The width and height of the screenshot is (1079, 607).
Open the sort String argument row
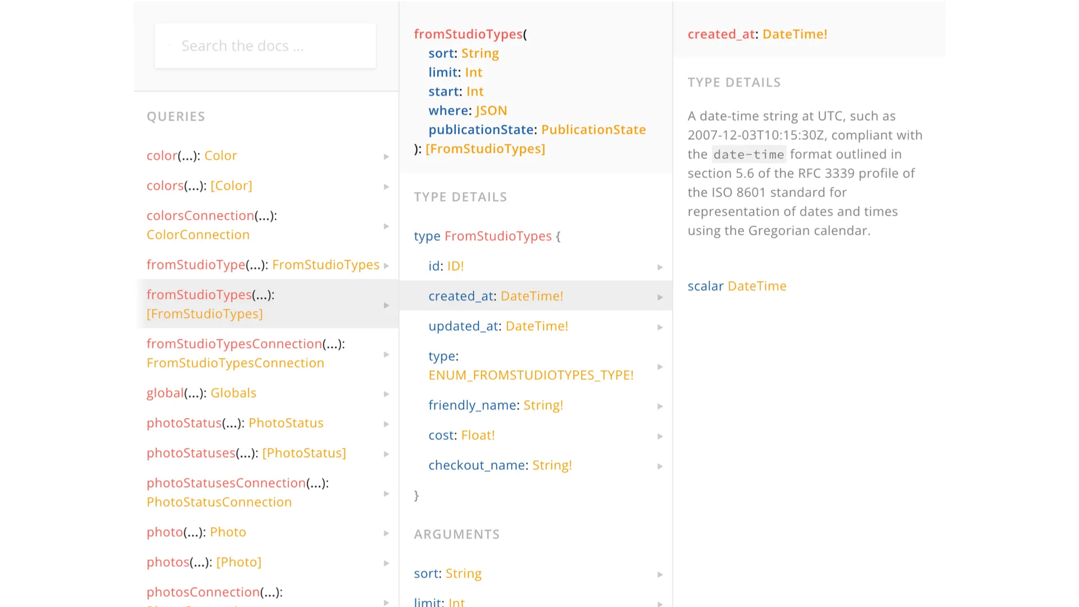tap(447, 573)
